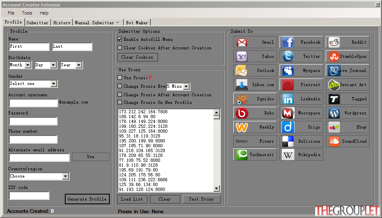Tick the Use Proxie checkbox
Image resolution: width=382 pixels, height=218 pixels.
click(x=120, y=78)
